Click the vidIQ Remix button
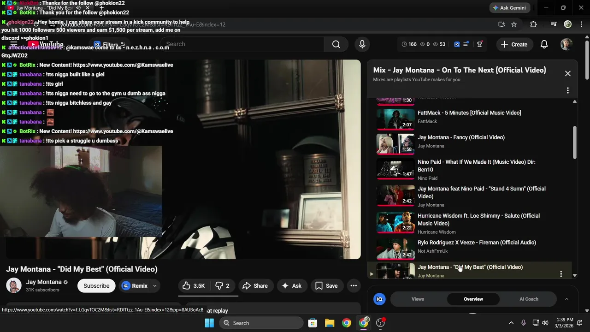590x332 pixels. tap(135, 286)
